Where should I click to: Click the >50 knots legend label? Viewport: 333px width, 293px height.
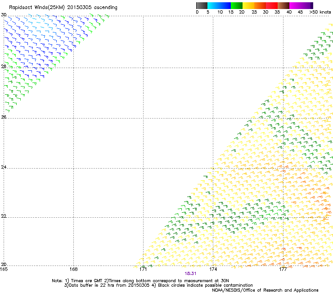tap(320, 12)
